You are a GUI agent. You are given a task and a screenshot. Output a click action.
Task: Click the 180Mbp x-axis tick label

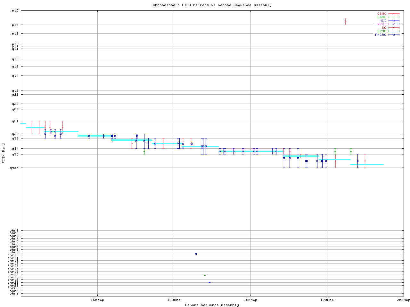[250, 300]
